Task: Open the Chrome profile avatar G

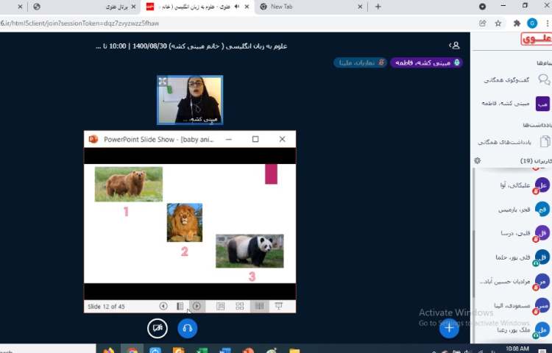Action: pyautogui.click(x=532, y=24)
